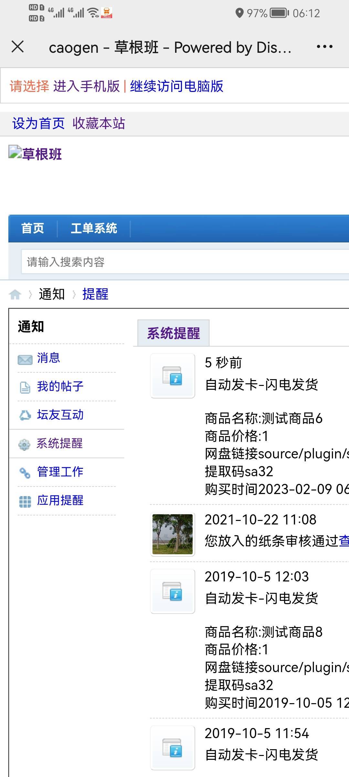Click the caogen - 草根班 page title
The height and width of the screenshot is (777, 349).
click(x=170, y=48)
